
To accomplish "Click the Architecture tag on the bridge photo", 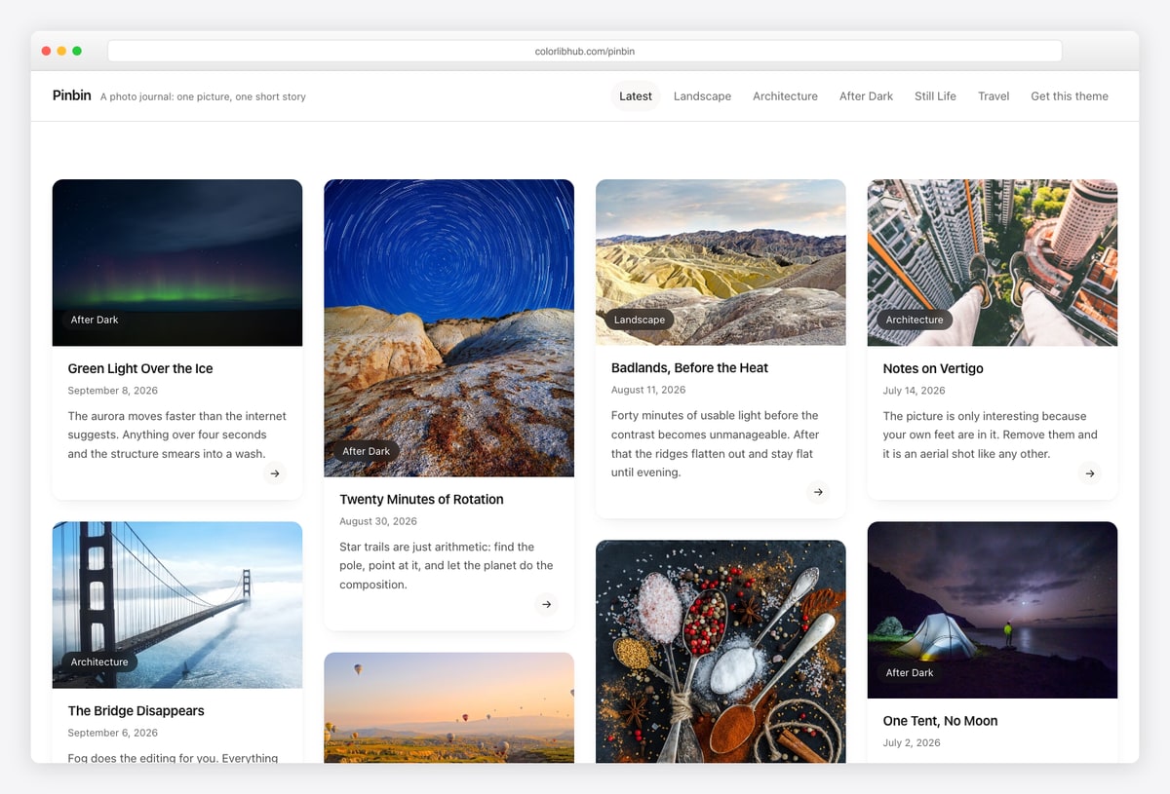I will tap(99, 662).
